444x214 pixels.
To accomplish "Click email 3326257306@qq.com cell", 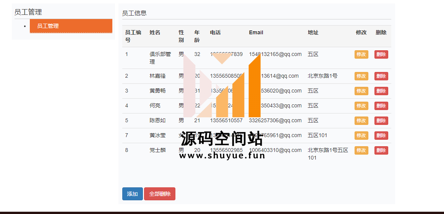I will 275,121.
